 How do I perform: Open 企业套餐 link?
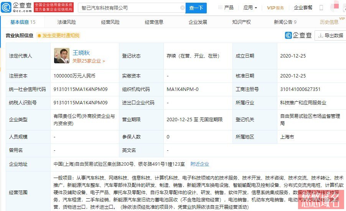tap(303, 8)
